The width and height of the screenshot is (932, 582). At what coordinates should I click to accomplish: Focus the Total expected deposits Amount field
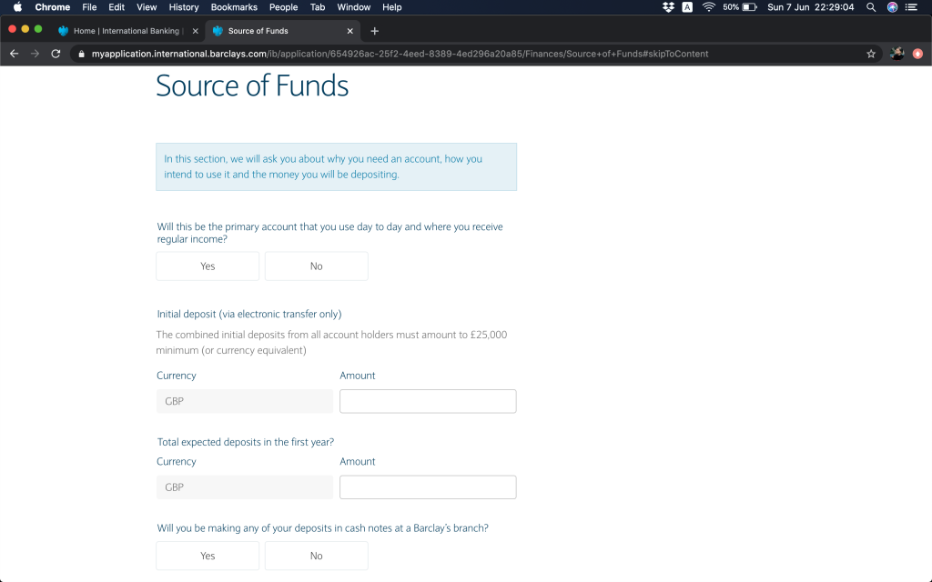(x=428, y=487)
